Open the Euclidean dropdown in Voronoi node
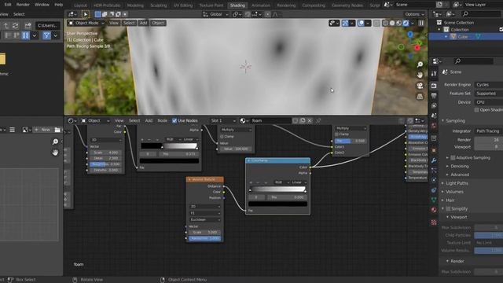 [205, 220]
